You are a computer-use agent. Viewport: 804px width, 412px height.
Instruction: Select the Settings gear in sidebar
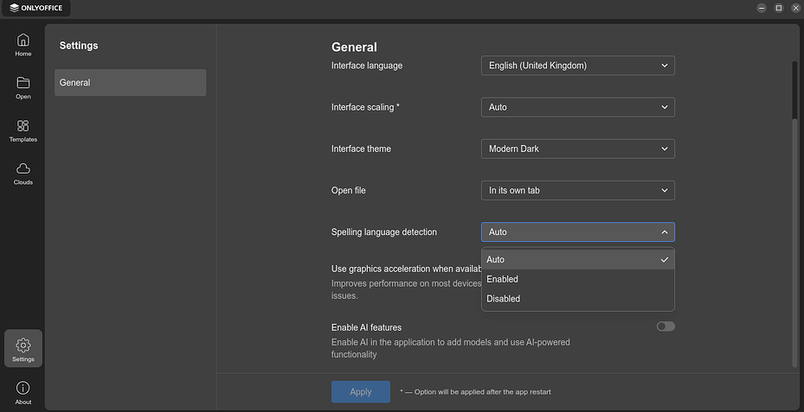click(x=23, y=349)
